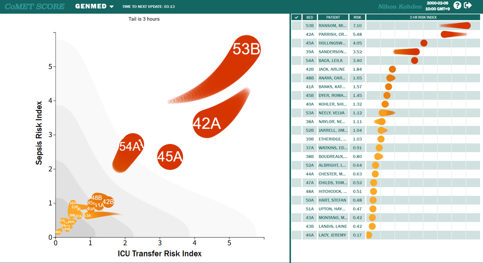Image resolution: width=483 pixels, height=263 pixels.
Task: Click the CoMET SCORE logo
Action: [x=34, y=6]
